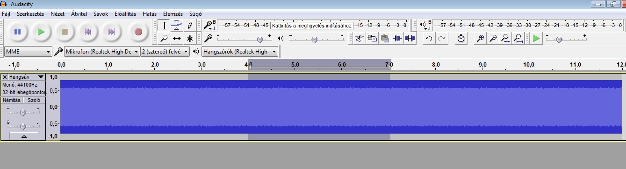Screen dimensions: 626x169
Task: Click the microphone icon beside the Mikrofon dropdown
Action: pos(58,52)
